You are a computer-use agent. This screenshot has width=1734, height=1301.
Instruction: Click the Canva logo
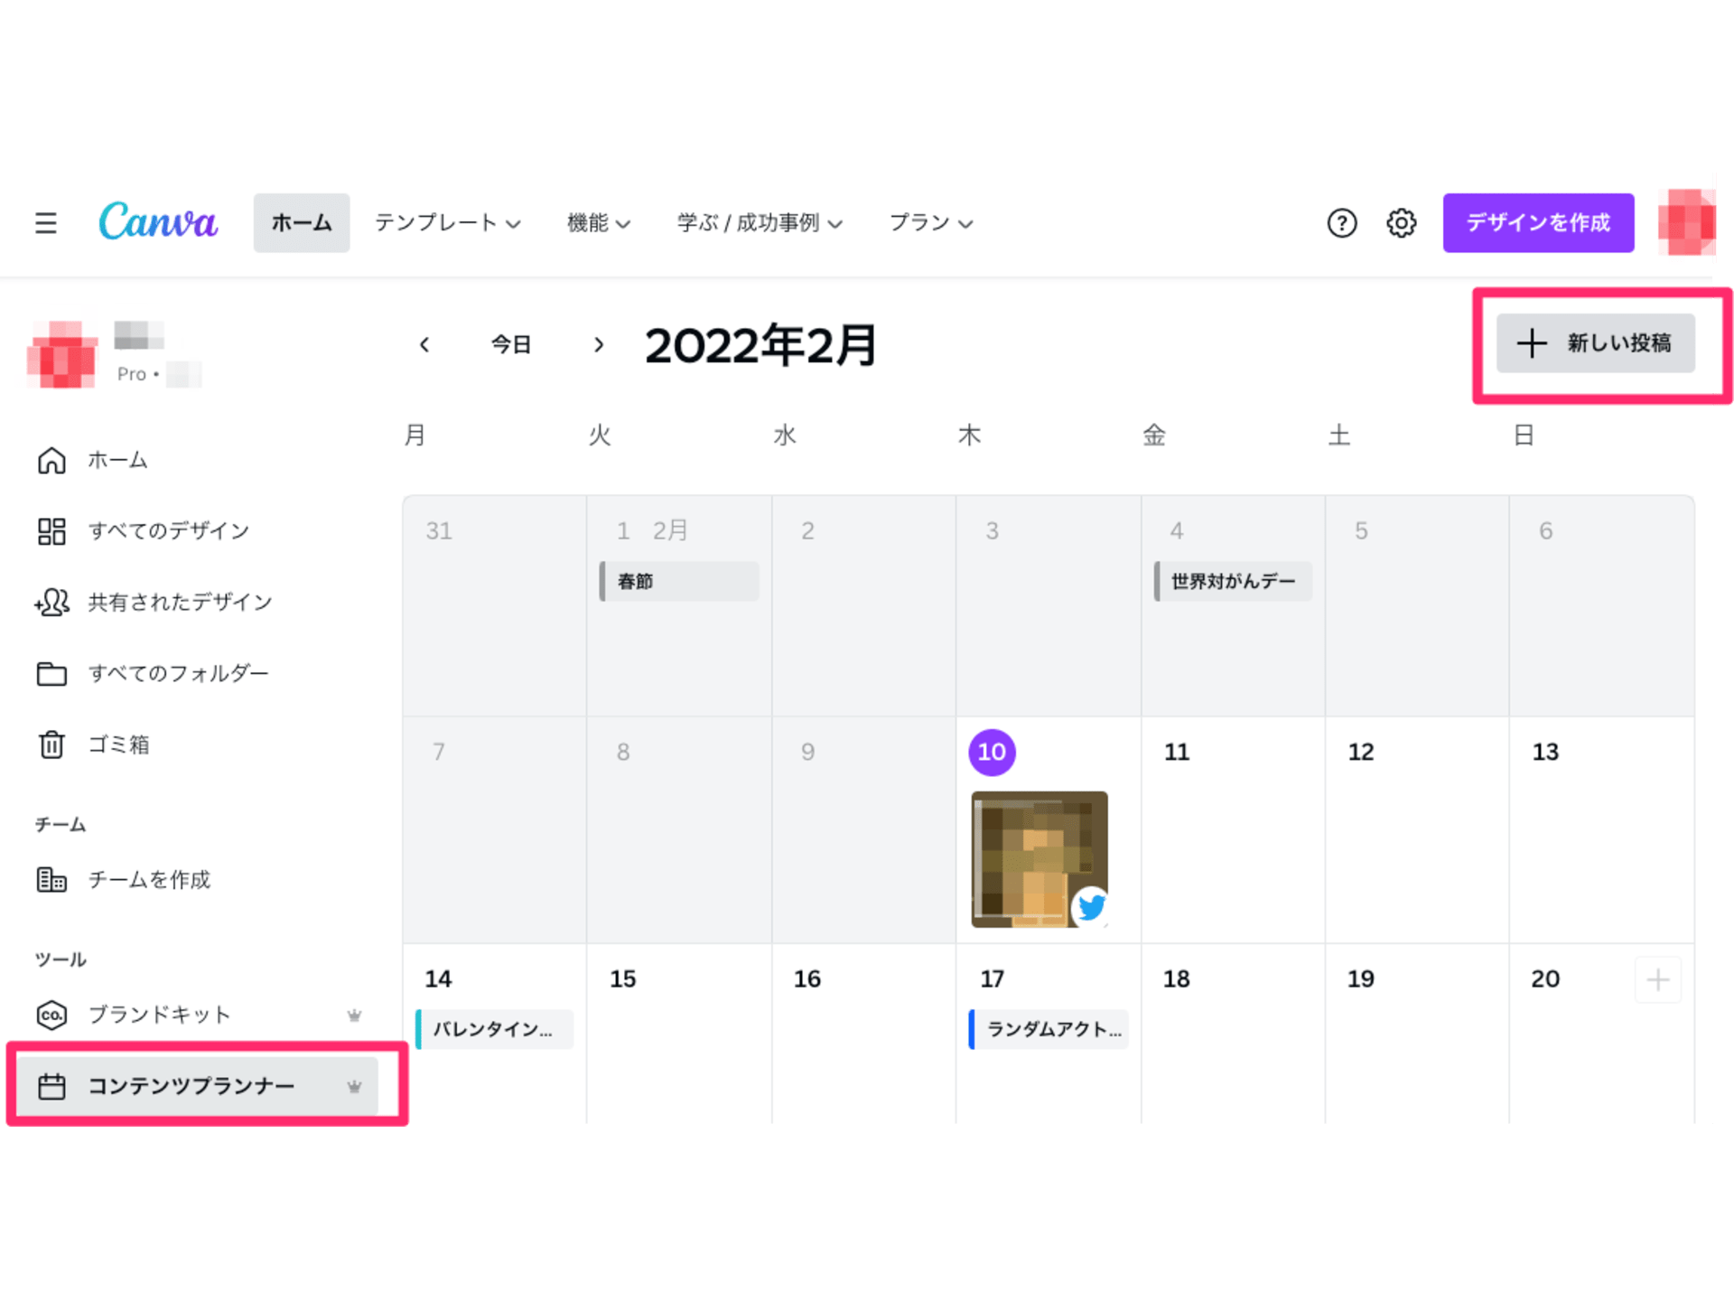point(158,221)
